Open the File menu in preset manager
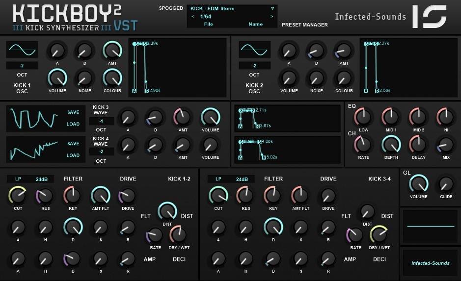Viewport: 461px width, 281px height. (208, 24)
